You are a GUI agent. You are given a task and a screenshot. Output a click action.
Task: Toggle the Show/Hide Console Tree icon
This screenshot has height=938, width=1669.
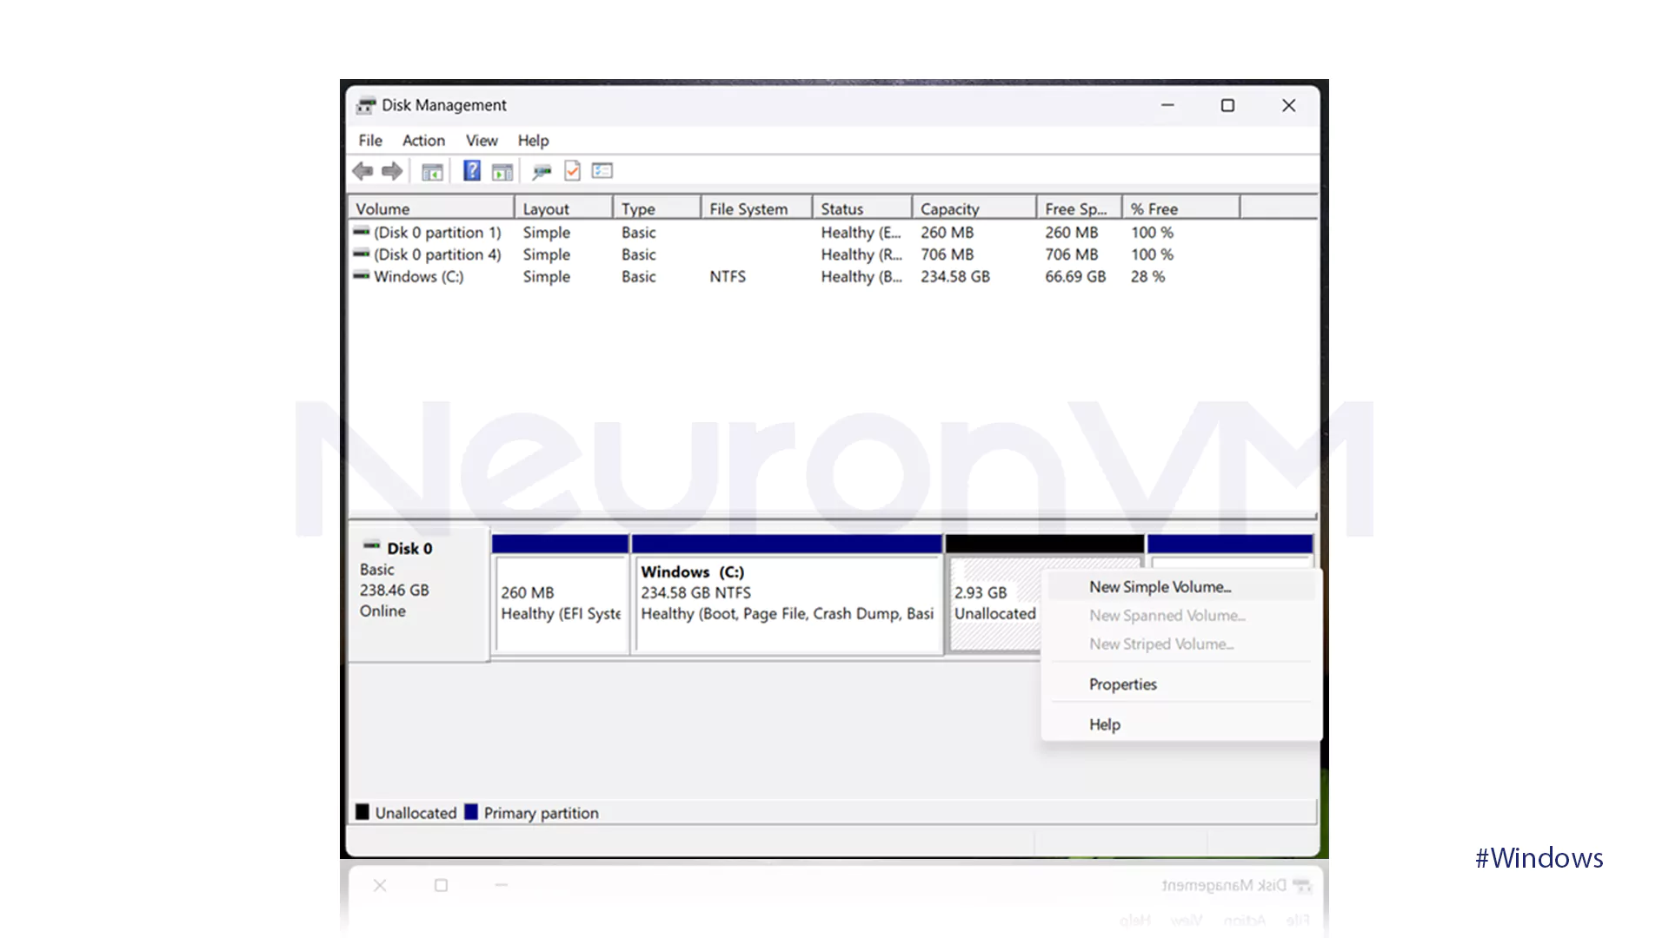click(x=432, y=172)
